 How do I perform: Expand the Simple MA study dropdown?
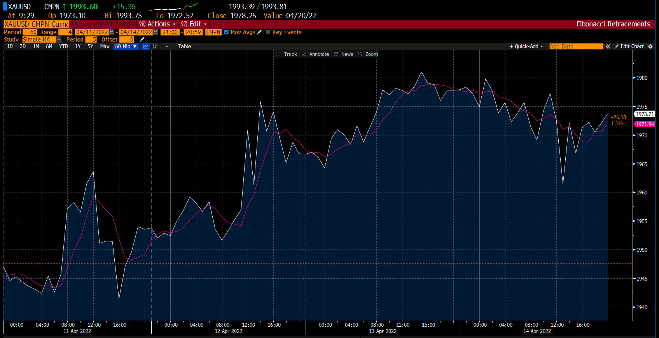[x=59, y=40]
